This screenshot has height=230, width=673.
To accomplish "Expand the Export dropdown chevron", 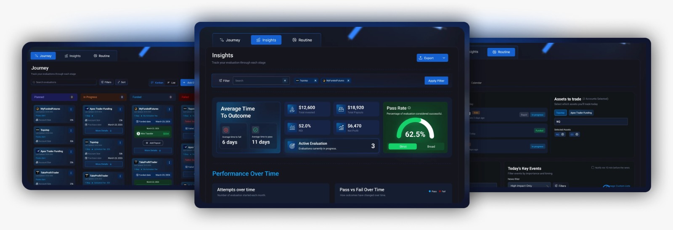I will point(444,58).
